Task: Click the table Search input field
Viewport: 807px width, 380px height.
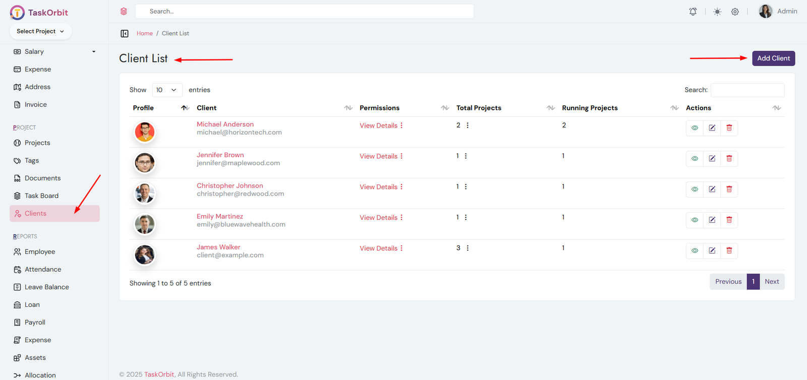Action: [747, 90]
